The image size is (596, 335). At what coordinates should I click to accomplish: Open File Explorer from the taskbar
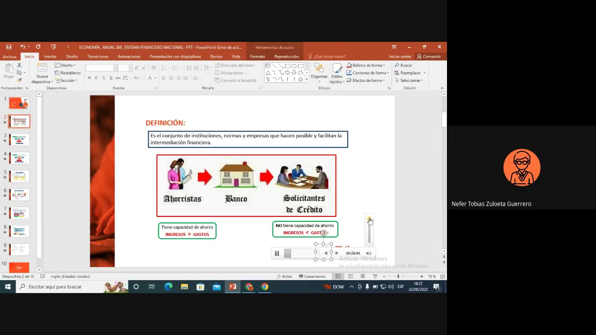pos(184,287)
